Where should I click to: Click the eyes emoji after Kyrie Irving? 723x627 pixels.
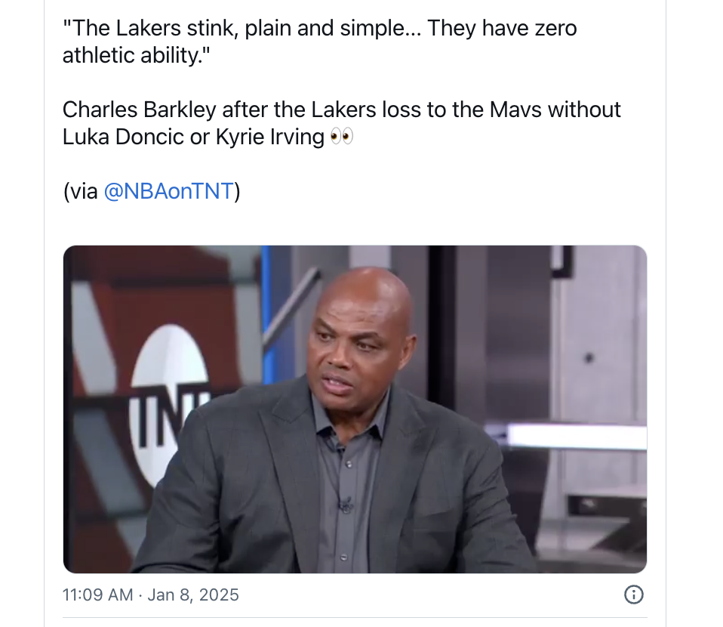342,137
